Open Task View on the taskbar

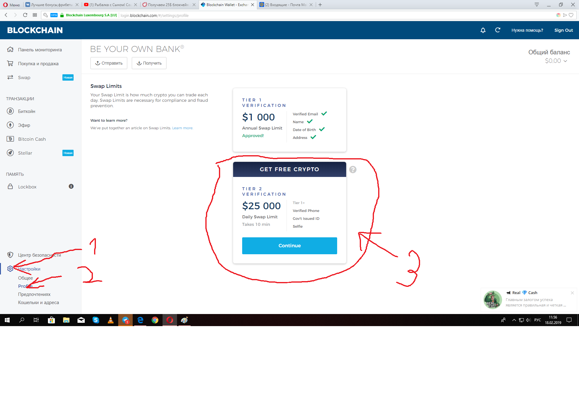(x=36, y=320)
